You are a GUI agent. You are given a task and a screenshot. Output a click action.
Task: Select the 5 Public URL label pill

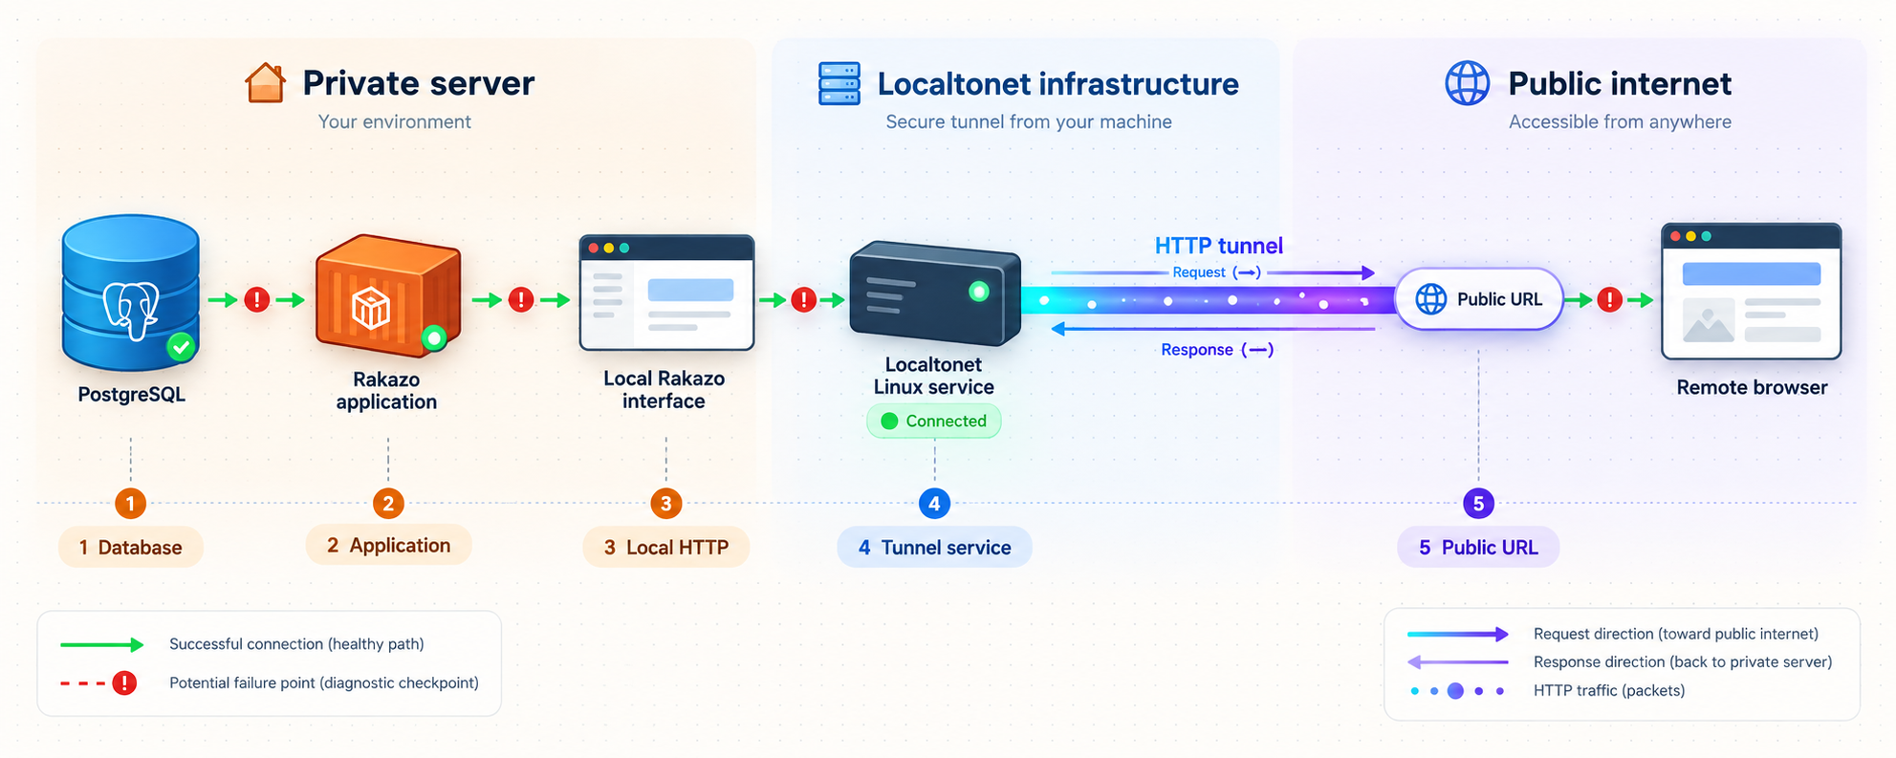click(x=1478, y=547)
